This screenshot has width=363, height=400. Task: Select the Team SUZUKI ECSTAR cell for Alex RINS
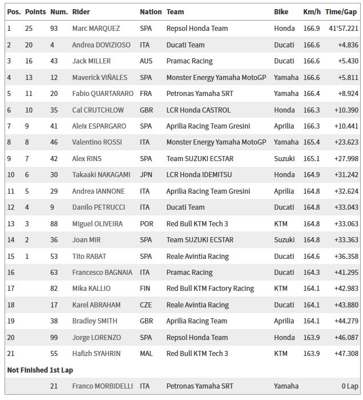click(200, 159)
